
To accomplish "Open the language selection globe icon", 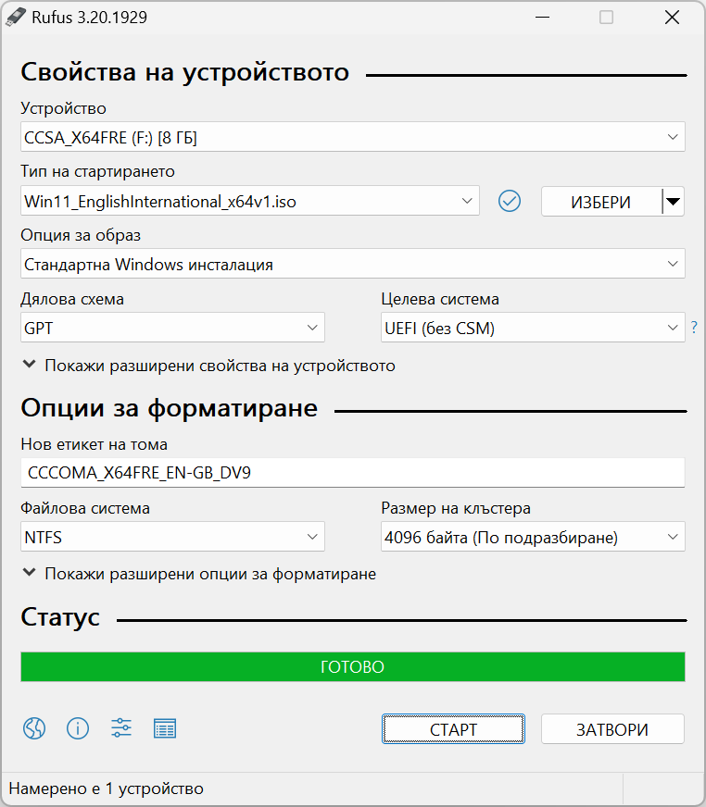I will pos(34,728).
